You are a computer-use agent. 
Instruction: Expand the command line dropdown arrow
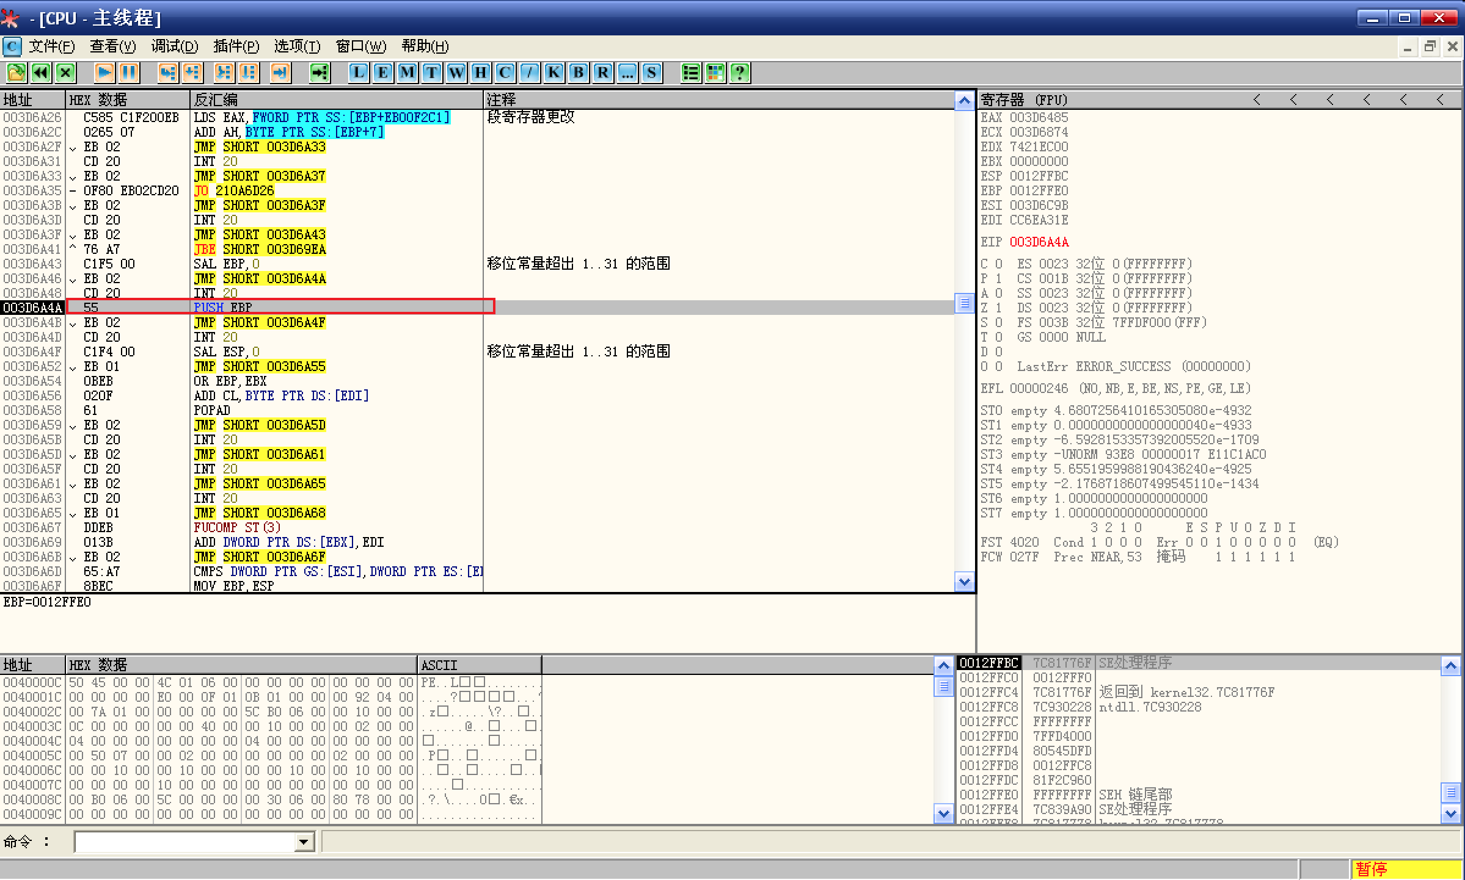304,842
